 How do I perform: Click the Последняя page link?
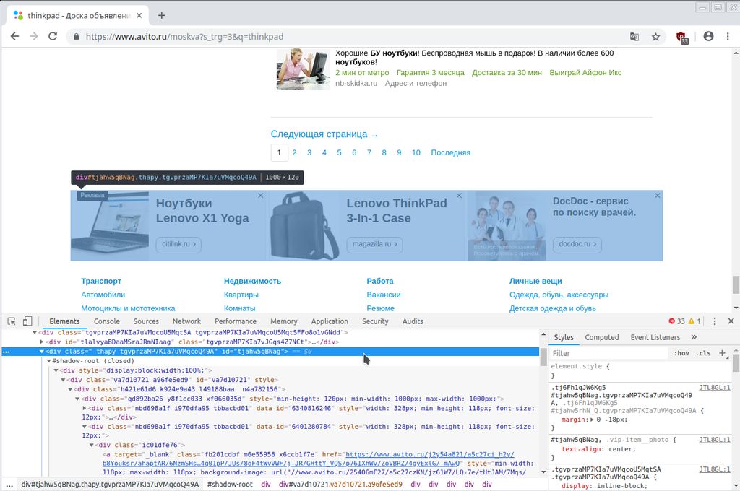point(450,152)
